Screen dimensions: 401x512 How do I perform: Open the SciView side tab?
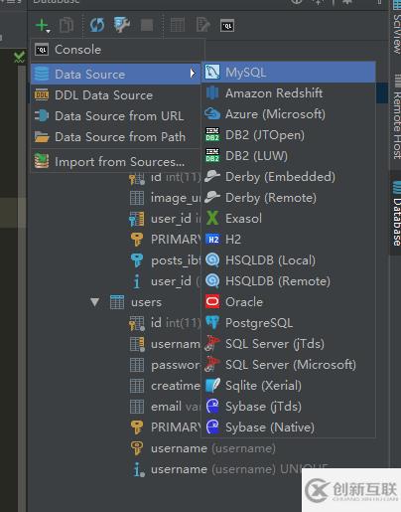[396, 28]
